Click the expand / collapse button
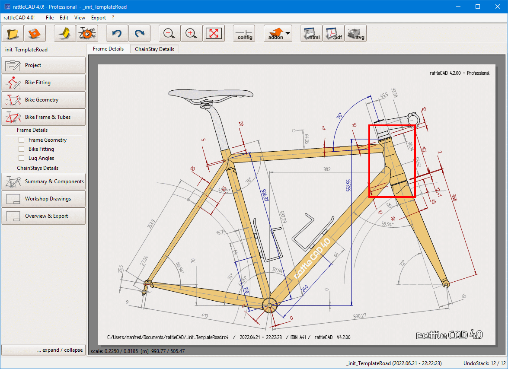This screenshot has height=369, width=508. [43, 350]
